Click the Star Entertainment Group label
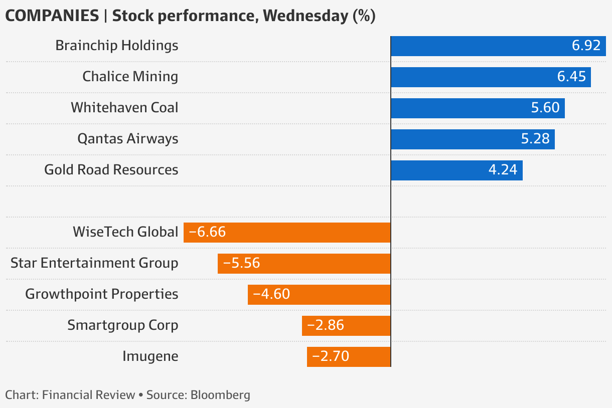612x408 pixels. [x=94, y=263]
